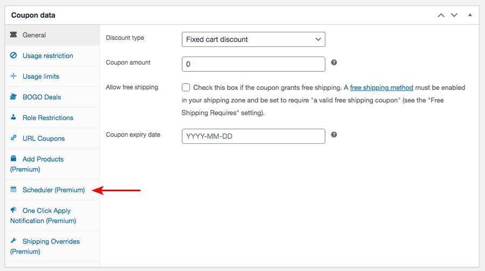
Task: Select the Role Restrictions tab
Action: (x=52, y=118)
